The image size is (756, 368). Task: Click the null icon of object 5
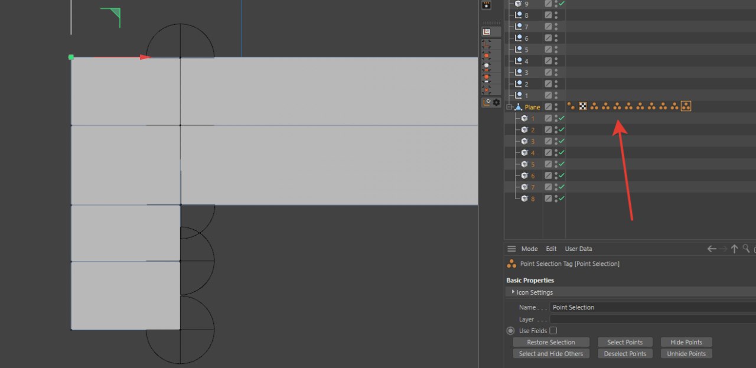pos(519,50)
